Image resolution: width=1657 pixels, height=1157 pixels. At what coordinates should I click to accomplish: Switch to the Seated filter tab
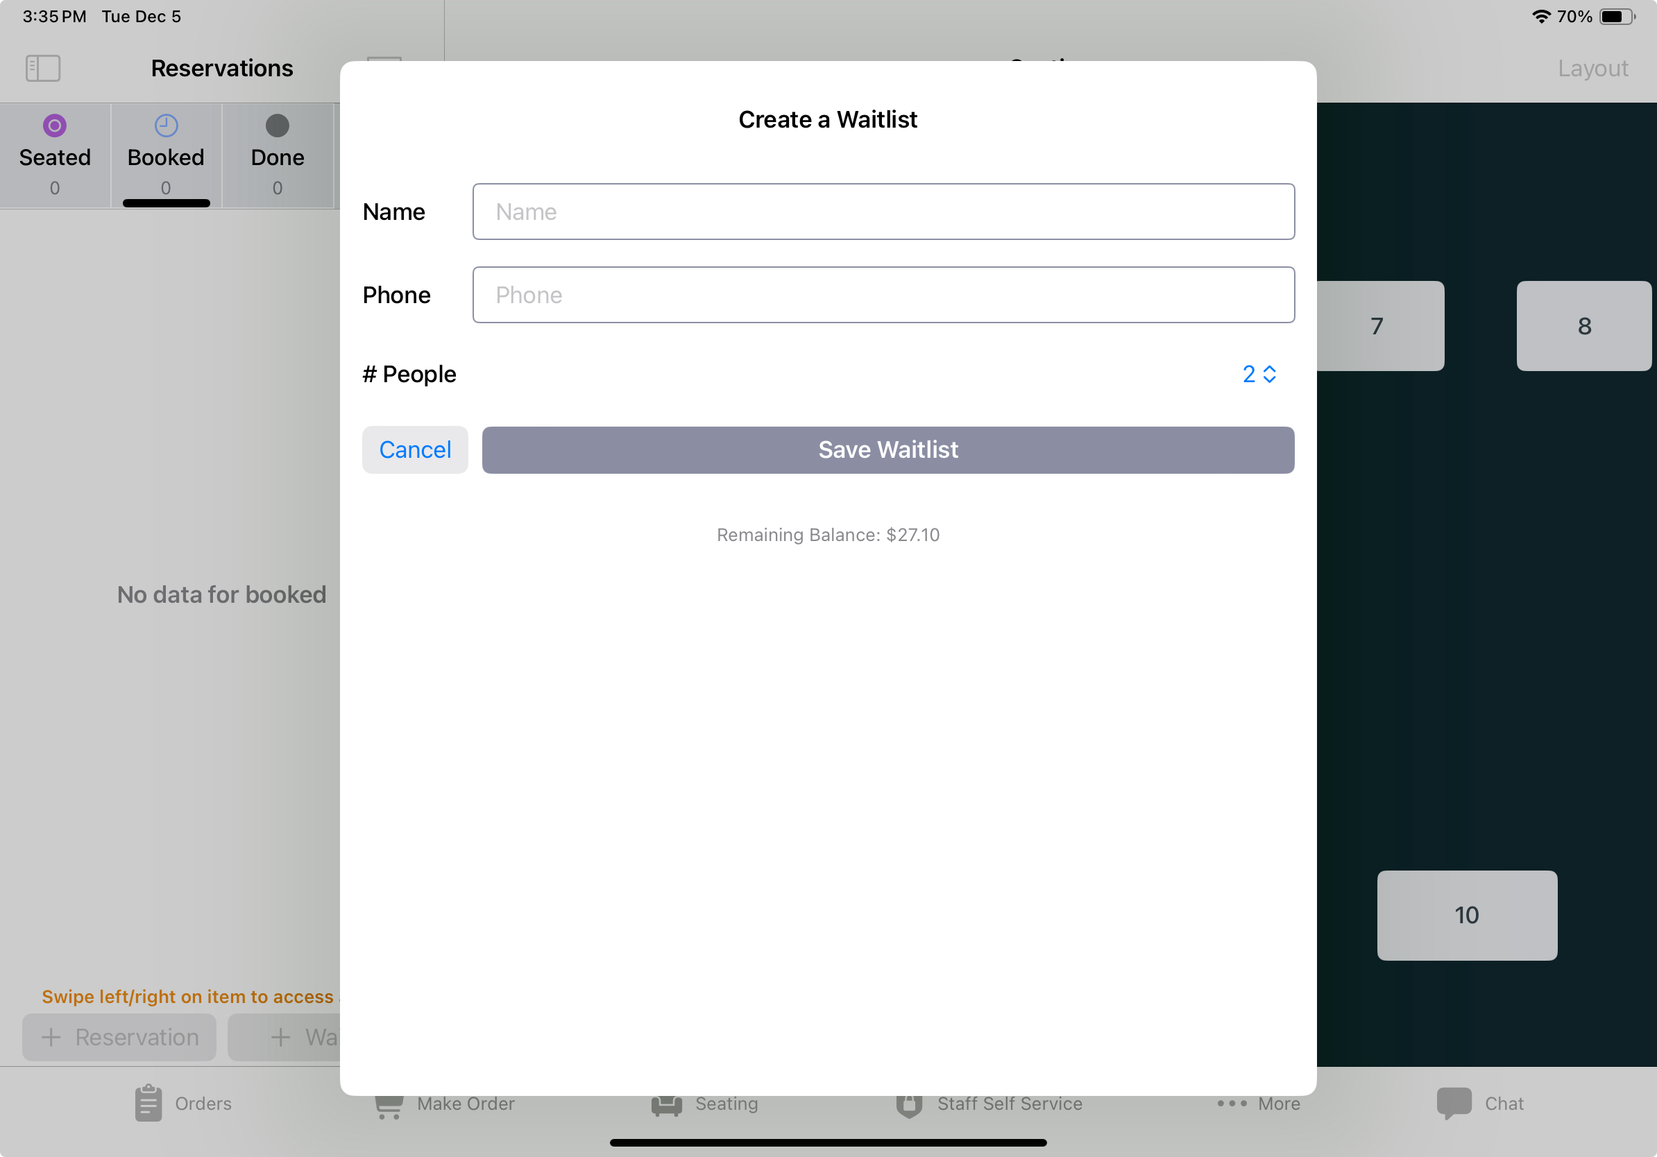pyautogui.click(x=54, y=157)
